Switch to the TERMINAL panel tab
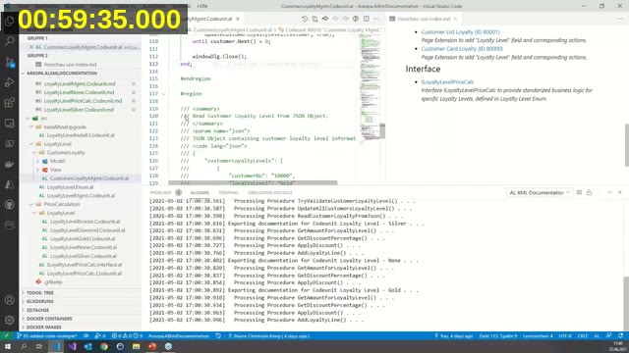The width and height of the screenshot is (629, 353). click(x=228, y=192)
